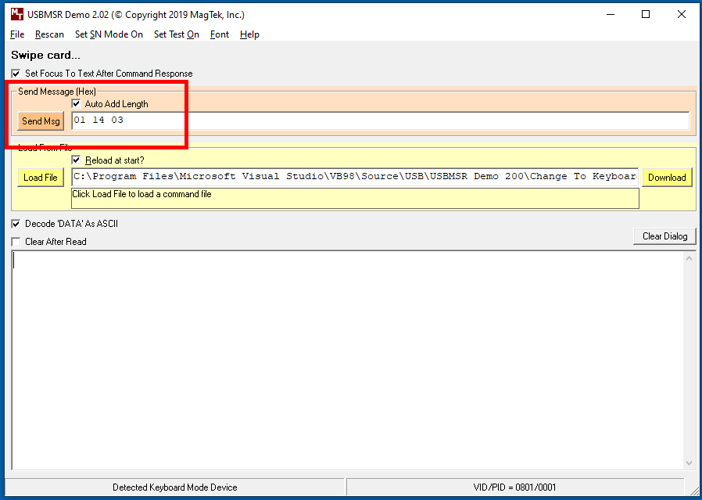Click Set SN Mode On menu item
Screen dimensions: 702x500
[x=109, y=34]
